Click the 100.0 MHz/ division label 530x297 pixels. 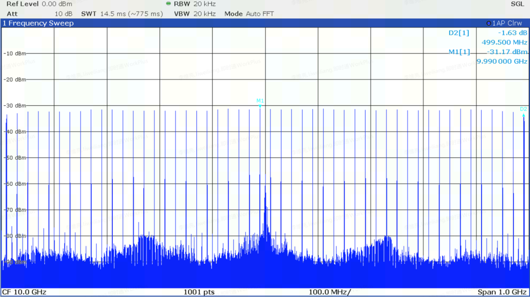(329, 292)
